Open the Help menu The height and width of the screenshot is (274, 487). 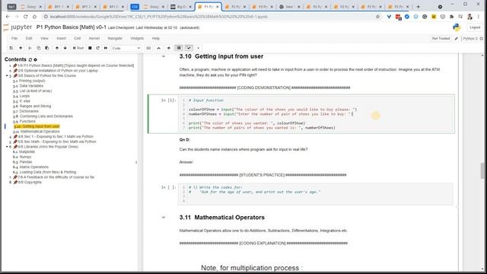tap(155, 38)
